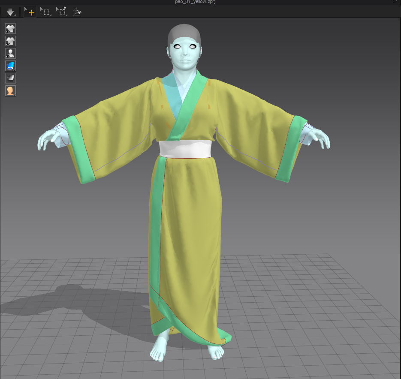Choose the Select/Move arrow tool
The height and width of the screenshot is (379, 401).
pyautogui.click(x=30, y=12)
